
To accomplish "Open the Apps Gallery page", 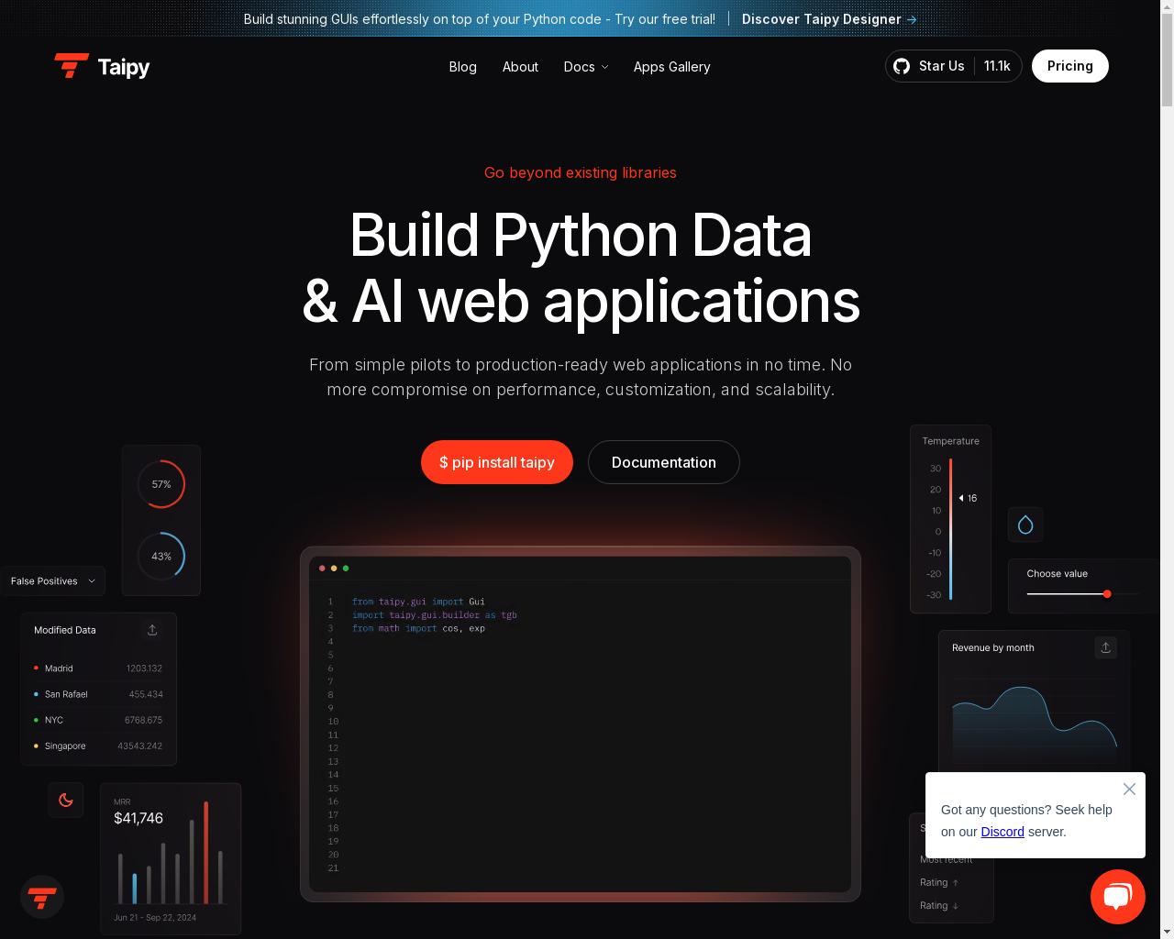I will (x=671, y=66).
